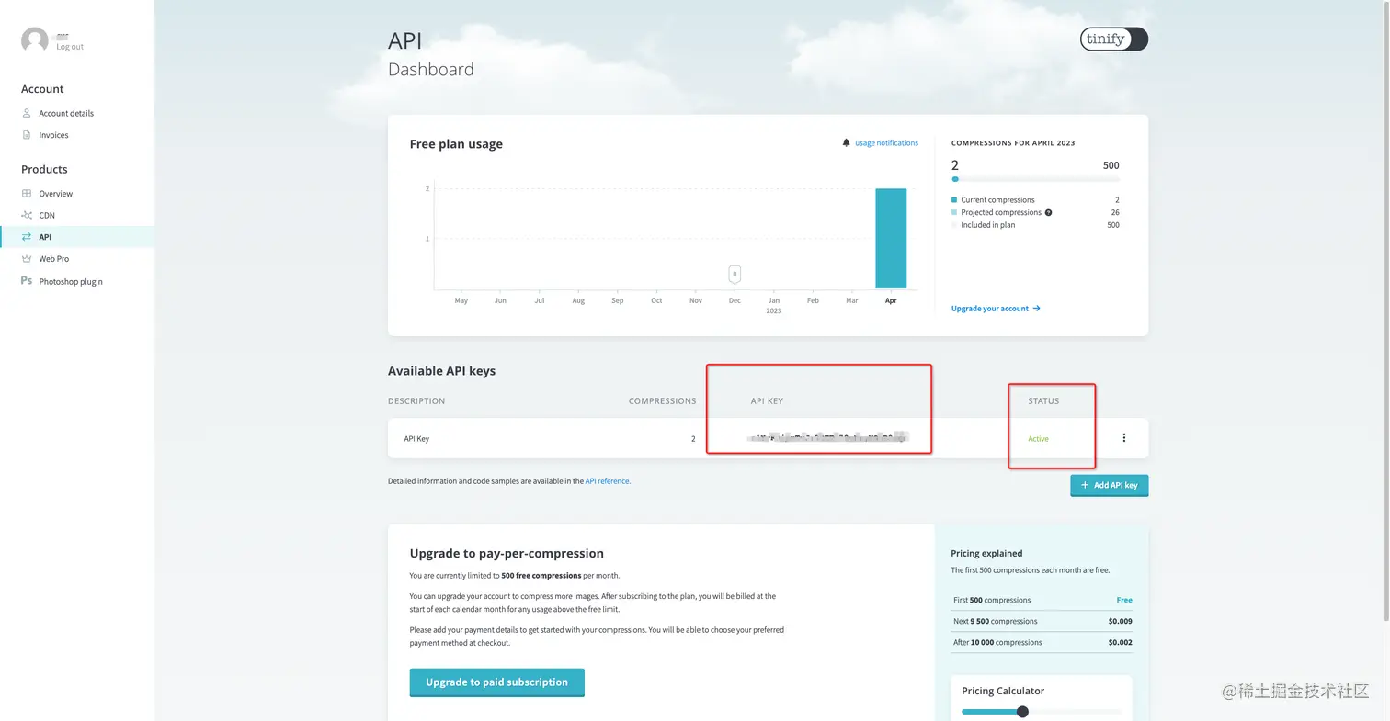This screenshot has height=721, width=1390.
Task: Open the Photoshop plugin page
Action: pos(71,282)
